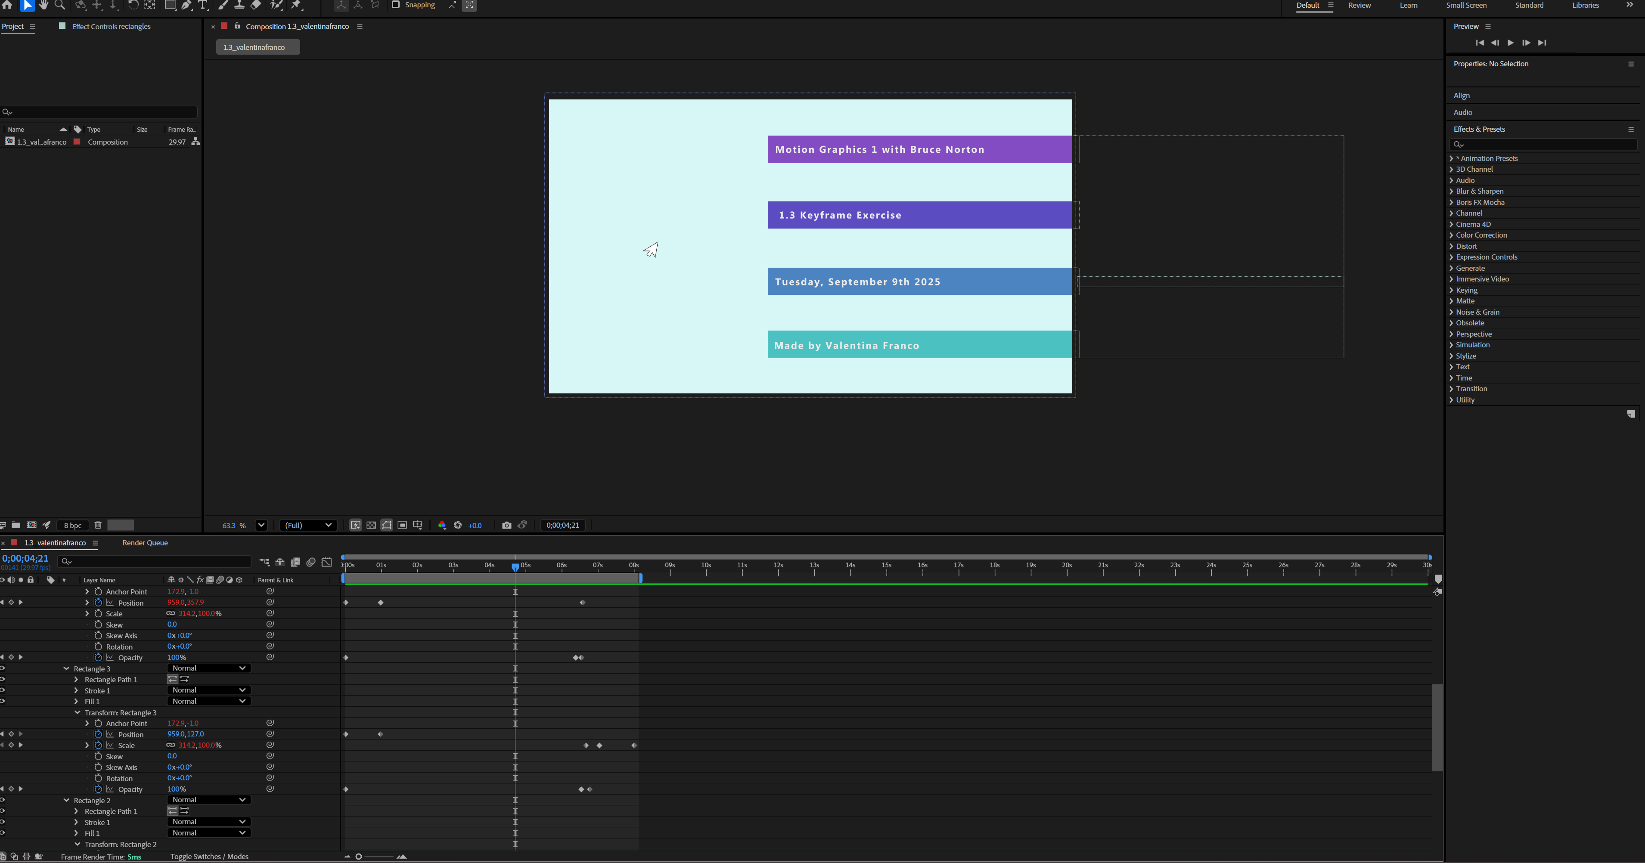
Task: Select the Horizontal Type tool
Action: [x=203, y=5]
